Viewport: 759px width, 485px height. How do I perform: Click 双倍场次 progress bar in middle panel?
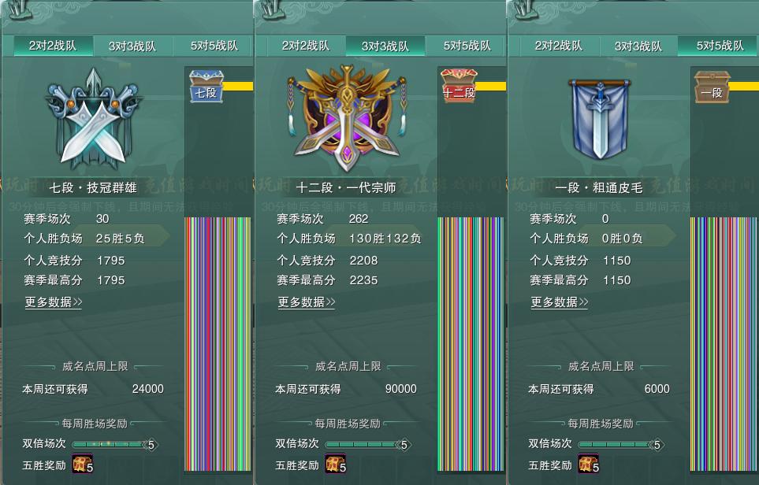click(367, 444)
